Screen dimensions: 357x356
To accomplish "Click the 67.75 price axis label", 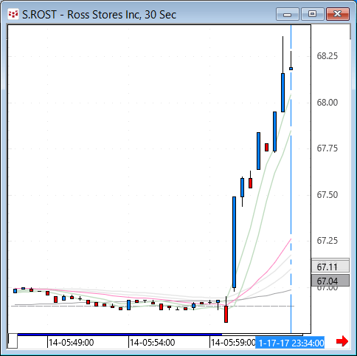I will point(327,148).
